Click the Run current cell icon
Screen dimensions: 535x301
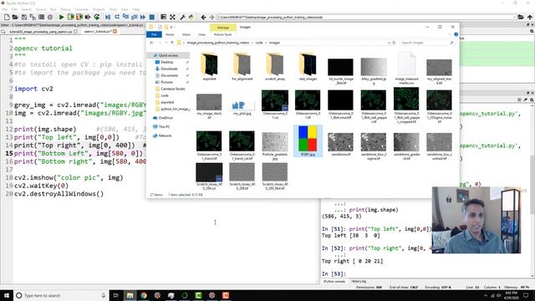tap(70, 17)
